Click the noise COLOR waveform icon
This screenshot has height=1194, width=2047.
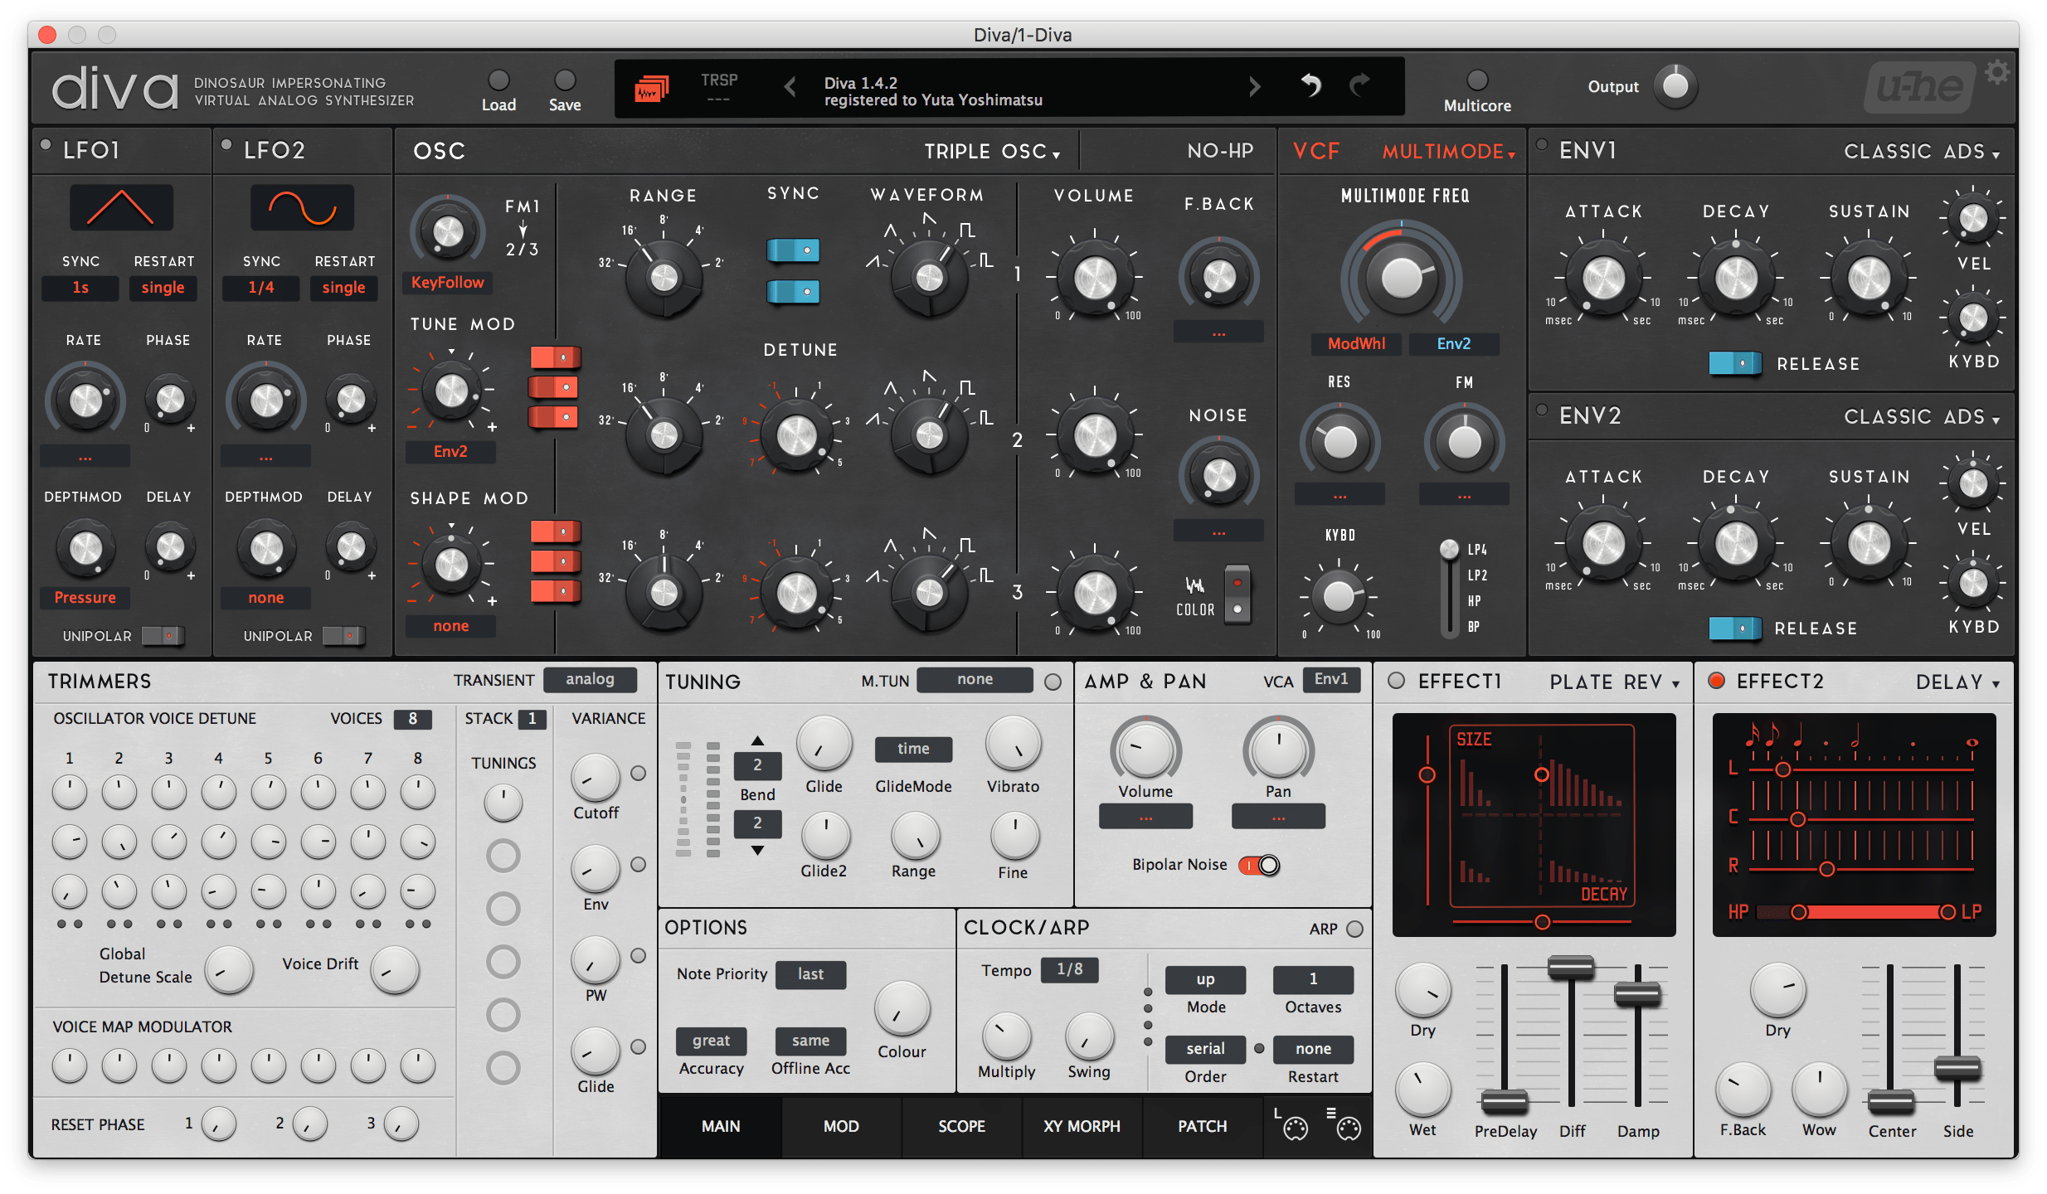pyautogui.click(x=1194, y=585)
